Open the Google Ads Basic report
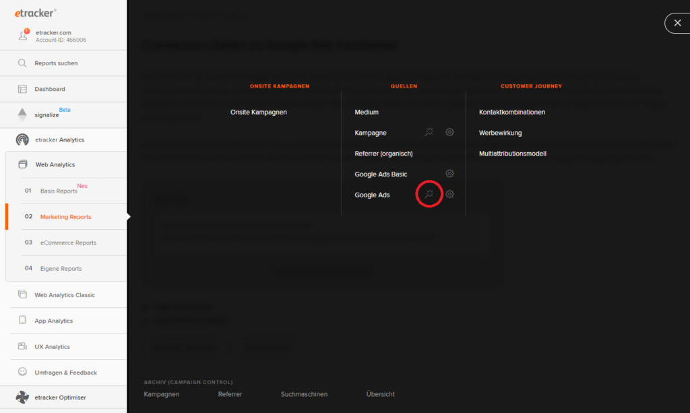The height and width of the screenshot is (413, 690). (x=381, y=174)
